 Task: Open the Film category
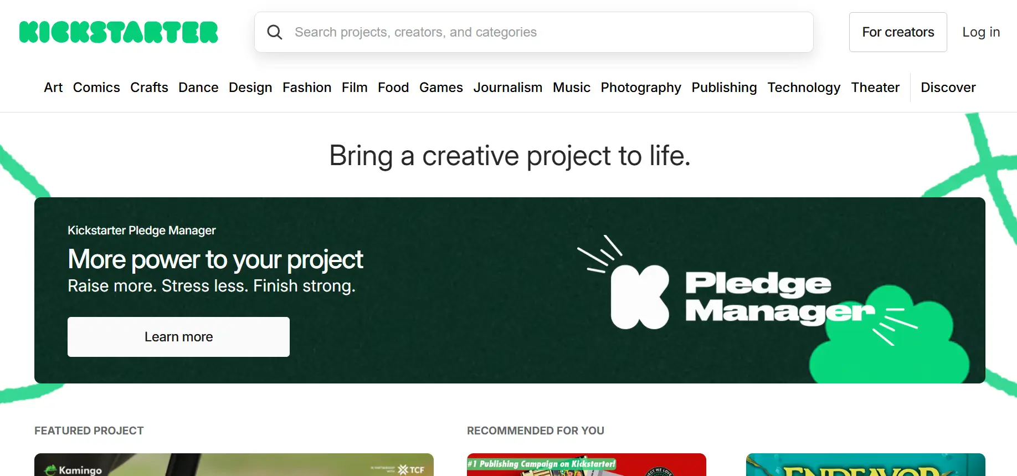tap(355, 88)
